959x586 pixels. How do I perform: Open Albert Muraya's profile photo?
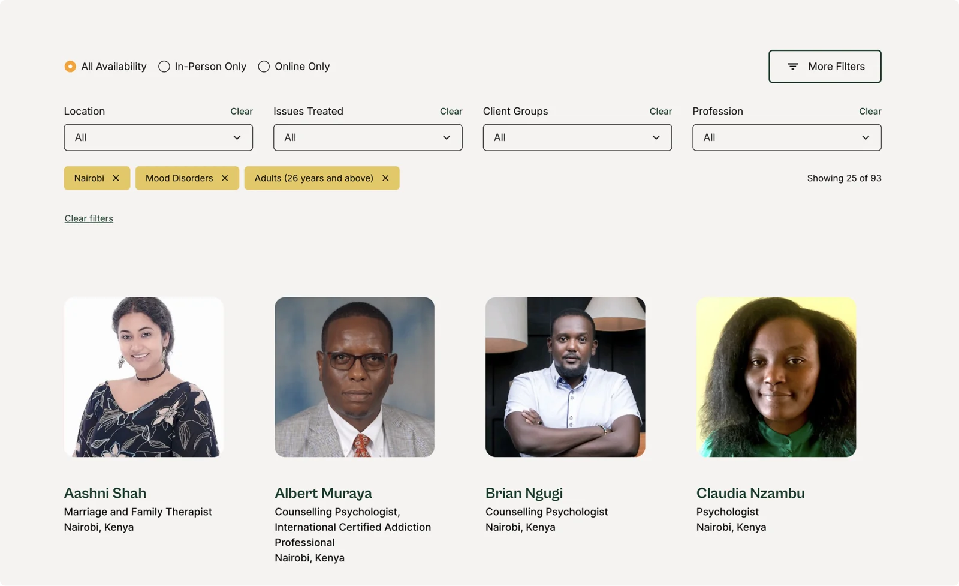pos(354,377)
